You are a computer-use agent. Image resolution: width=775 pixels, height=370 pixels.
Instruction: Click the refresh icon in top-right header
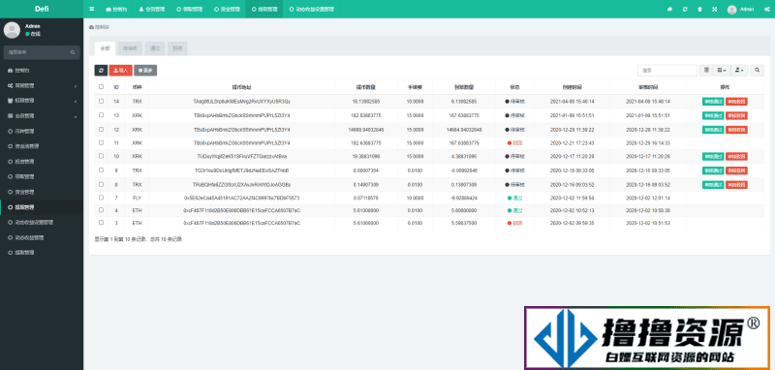(685, 9)
